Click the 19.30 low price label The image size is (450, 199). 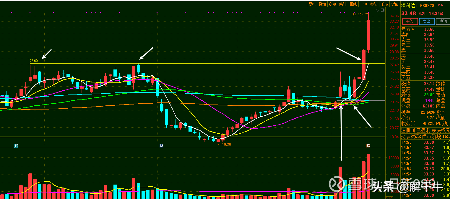tap(227, 145)
